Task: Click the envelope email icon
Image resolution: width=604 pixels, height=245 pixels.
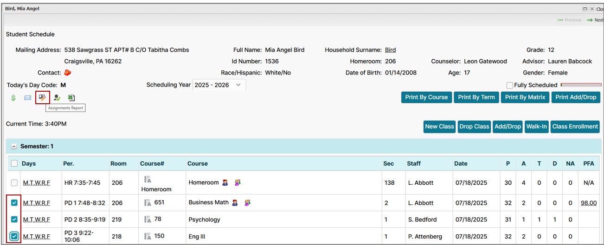Action: point(28,98)
